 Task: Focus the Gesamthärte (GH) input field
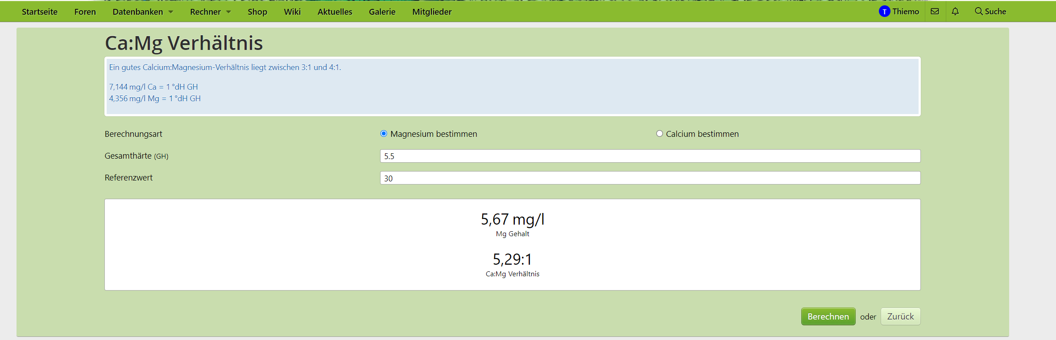650,156
